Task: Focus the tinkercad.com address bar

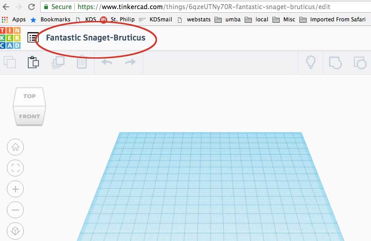Action: (206, 7)
